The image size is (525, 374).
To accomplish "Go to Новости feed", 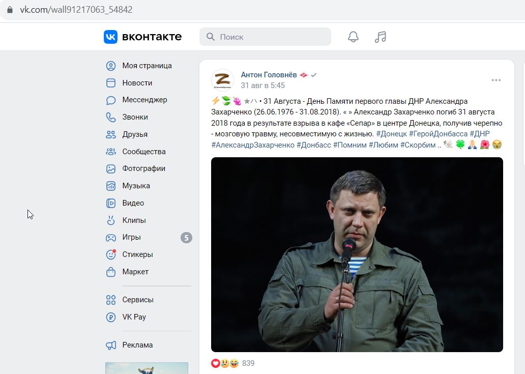I will [137, 83].
